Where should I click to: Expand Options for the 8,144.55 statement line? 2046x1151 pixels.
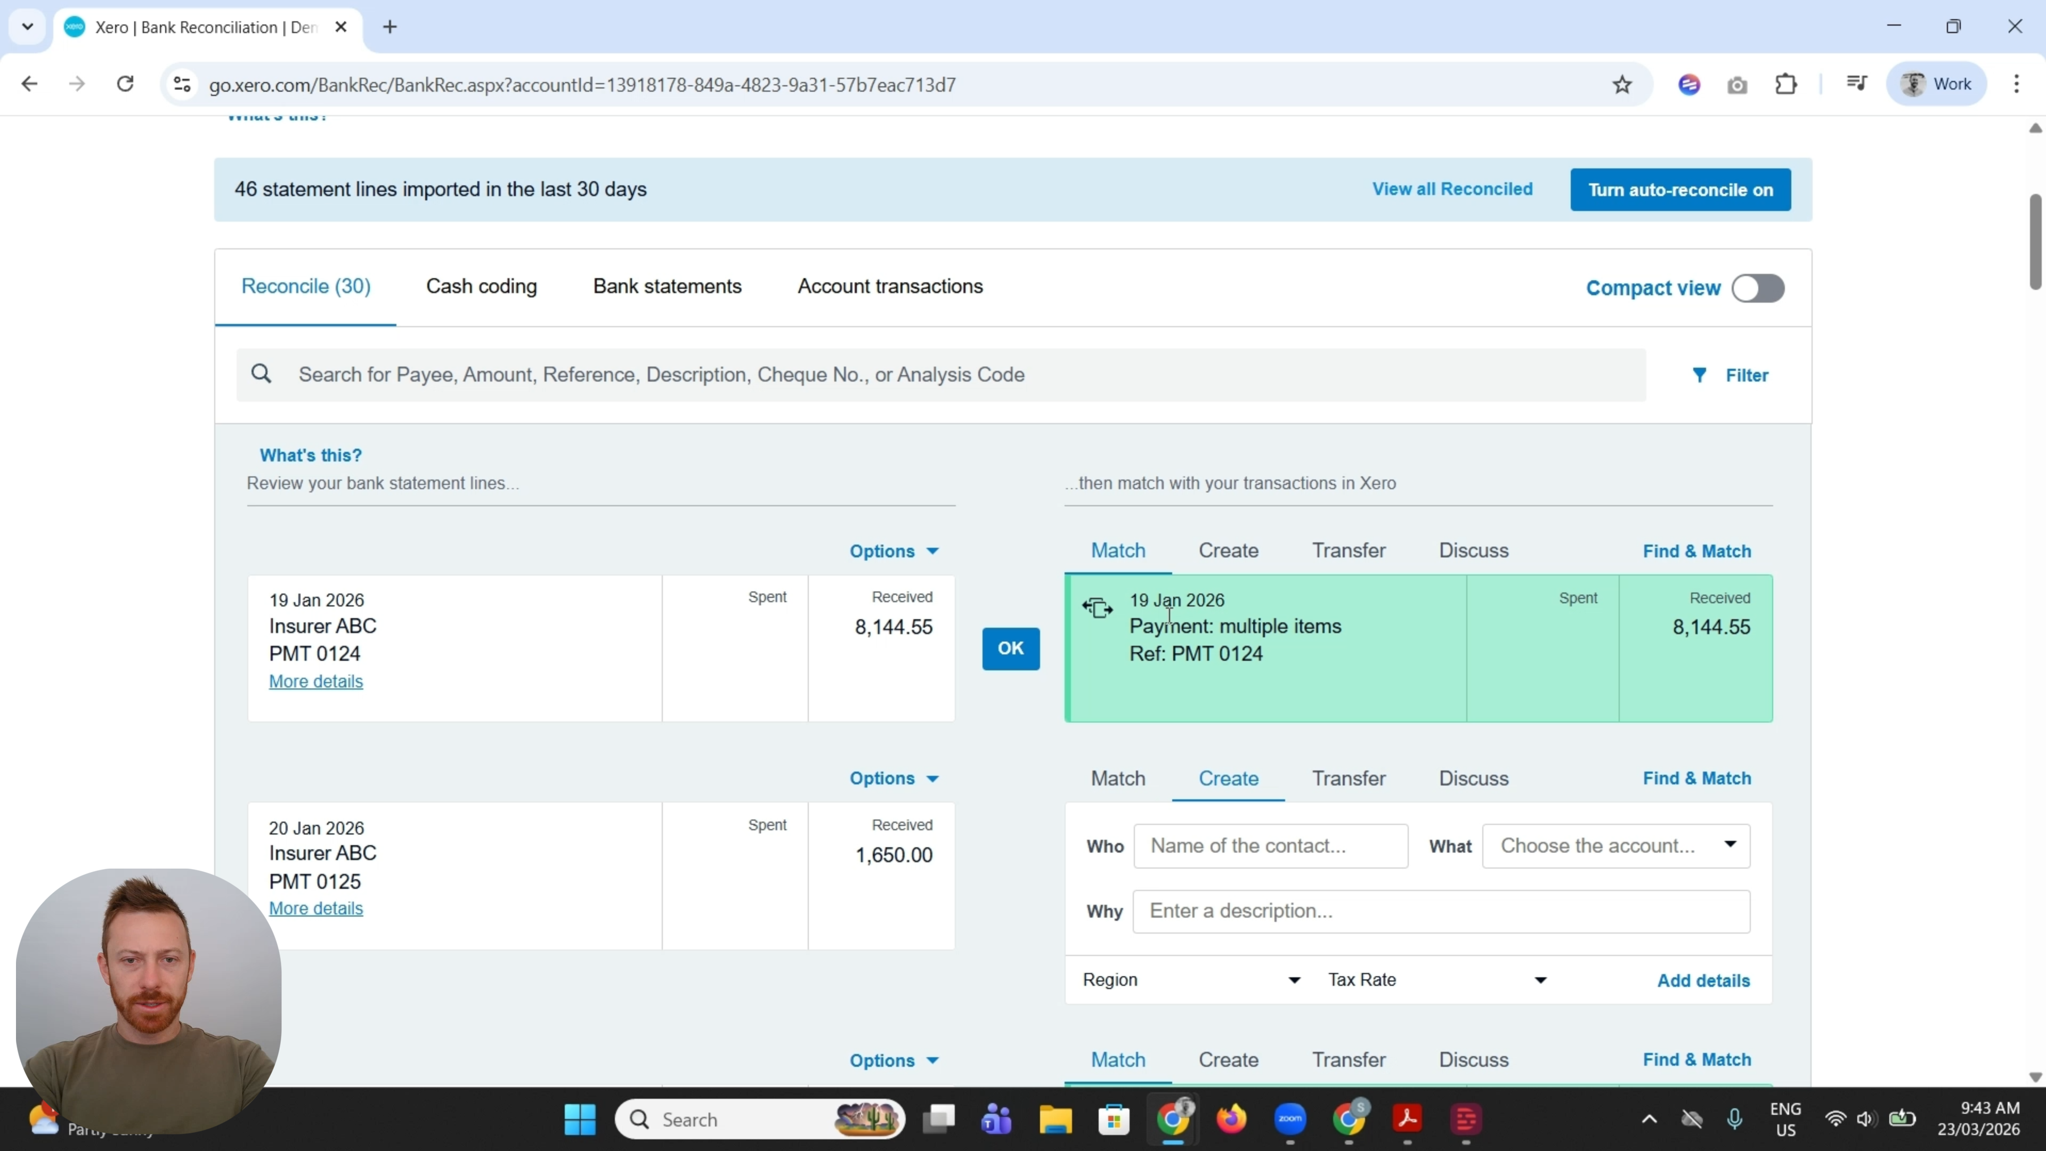[894, 552]
